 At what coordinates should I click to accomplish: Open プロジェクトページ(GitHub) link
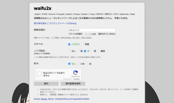(63, 23)
